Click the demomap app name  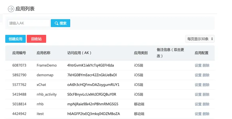45,75
